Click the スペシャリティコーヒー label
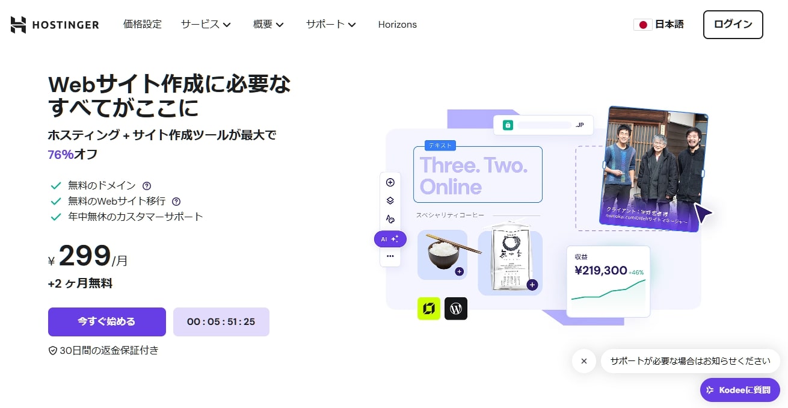Image resolution: width=788 pixels, height=408 pixels. point(450,215)
